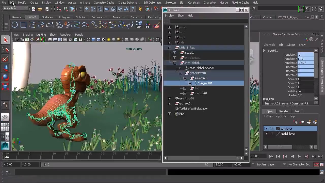Image resolution: width=325 pixels, height=183 pixels.
Task: Toggle textured display checker icon
Action: pos(104,39)
